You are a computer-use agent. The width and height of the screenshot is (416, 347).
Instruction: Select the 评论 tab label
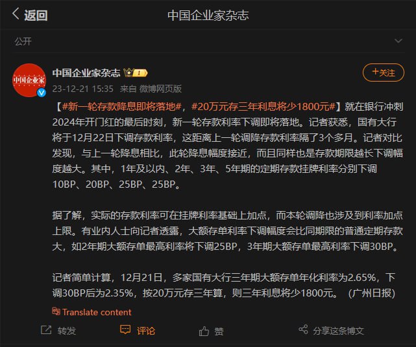pos(145,331)
